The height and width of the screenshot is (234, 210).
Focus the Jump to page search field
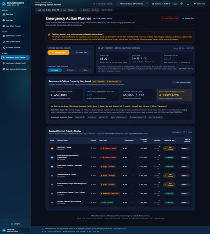click(103, 4)
